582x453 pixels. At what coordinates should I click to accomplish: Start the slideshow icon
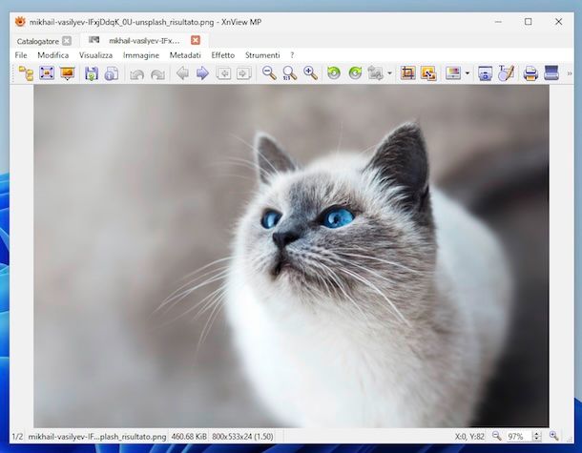pyautogui.click(x=67, y=73)
